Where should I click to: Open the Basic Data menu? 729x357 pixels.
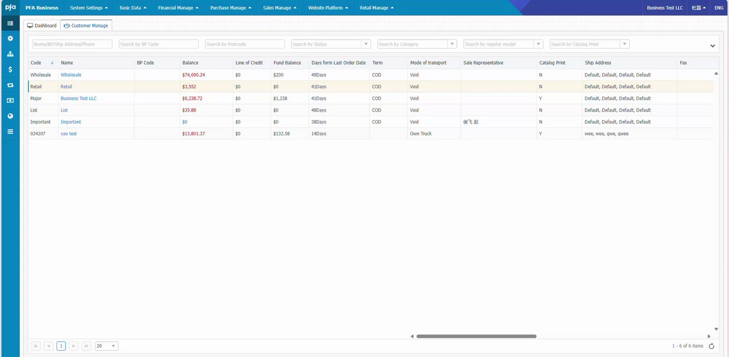tap(133, 8)
